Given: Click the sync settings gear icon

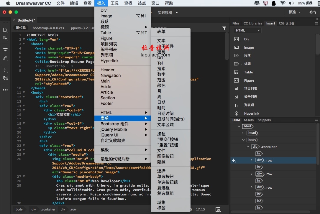Looking at the screenshot, I should point(312,12).
